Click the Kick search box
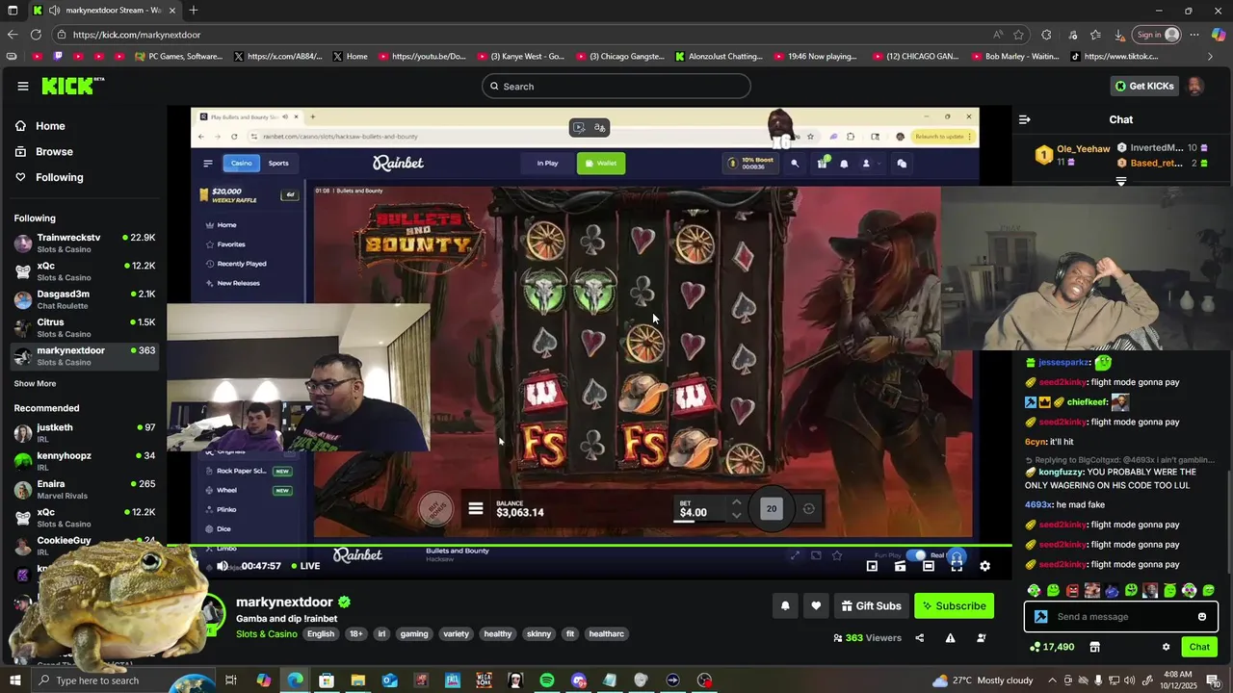1233x693 pixels. [x=616, y=86]
